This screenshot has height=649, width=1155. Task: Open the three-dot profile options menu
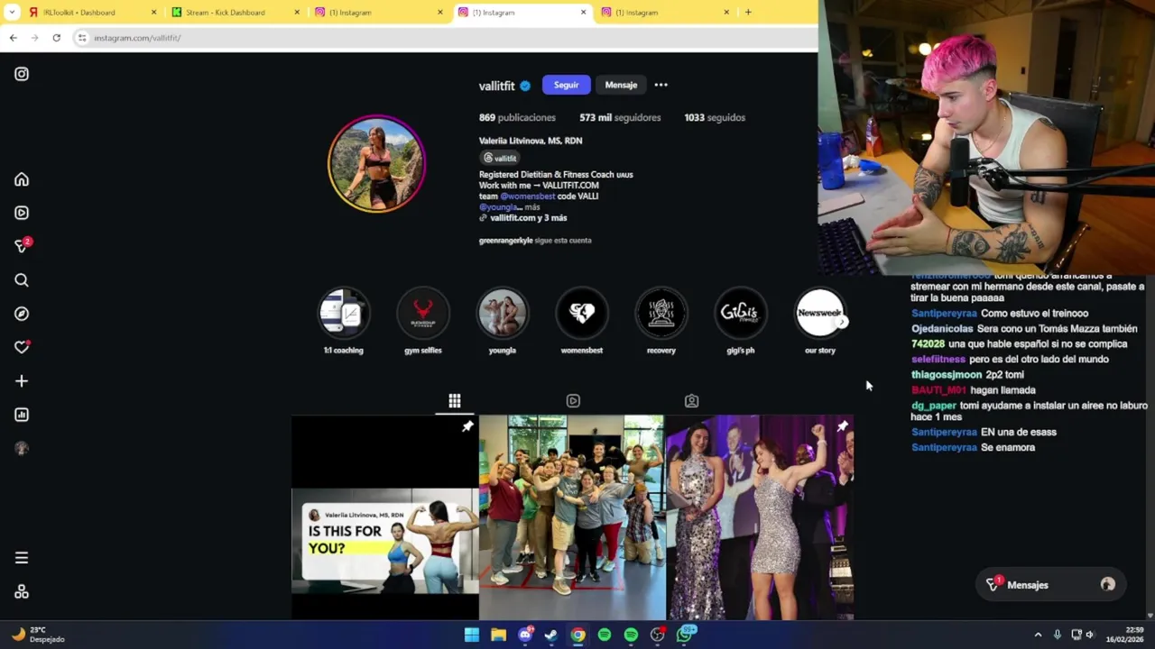(661, 85)
